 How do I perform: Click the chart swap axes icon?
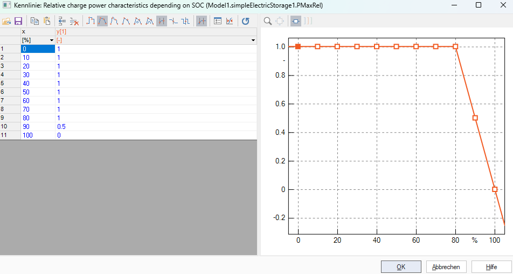tap(230, 21)
